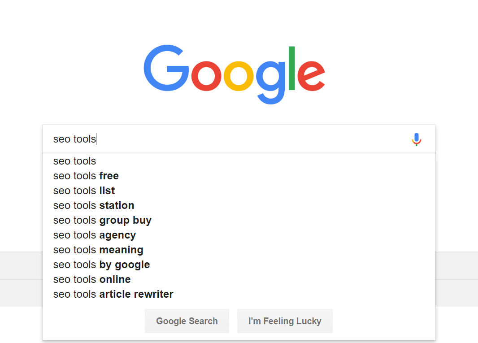The image size is (478, 343).
Task: Click the yellow letter o in the logo
Action: [x=239, y=76]
